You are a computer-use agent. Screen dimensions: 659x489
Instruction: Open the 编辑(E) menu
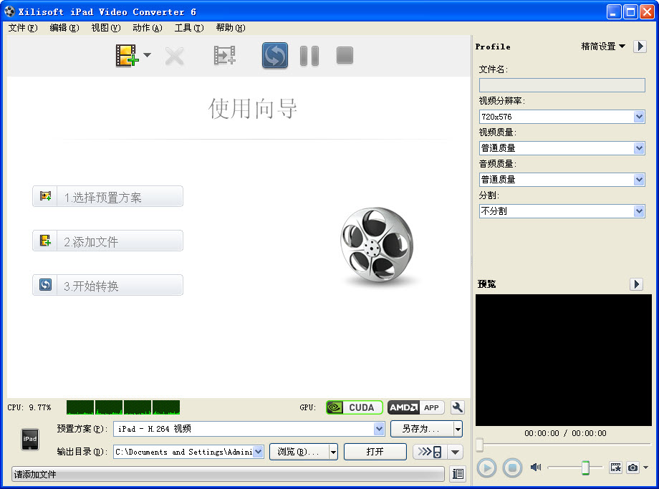(x=64, y=28)
